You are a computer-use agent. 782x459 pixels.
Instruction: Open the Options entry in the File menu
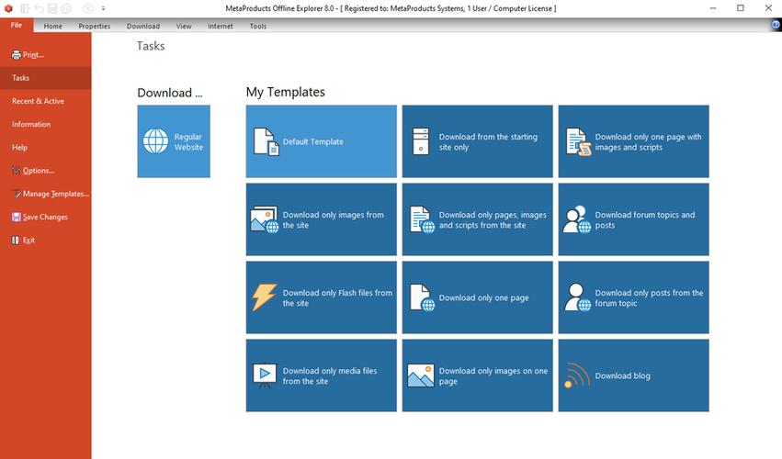(38, 171)
